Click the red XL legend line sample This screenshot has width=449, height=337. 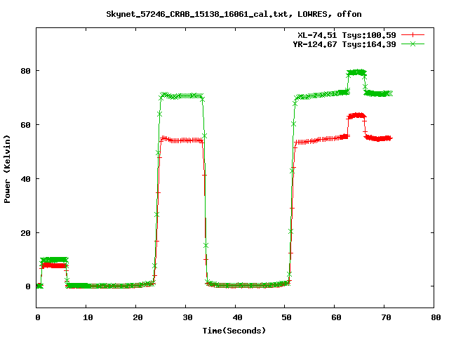(x=413, y=35)
